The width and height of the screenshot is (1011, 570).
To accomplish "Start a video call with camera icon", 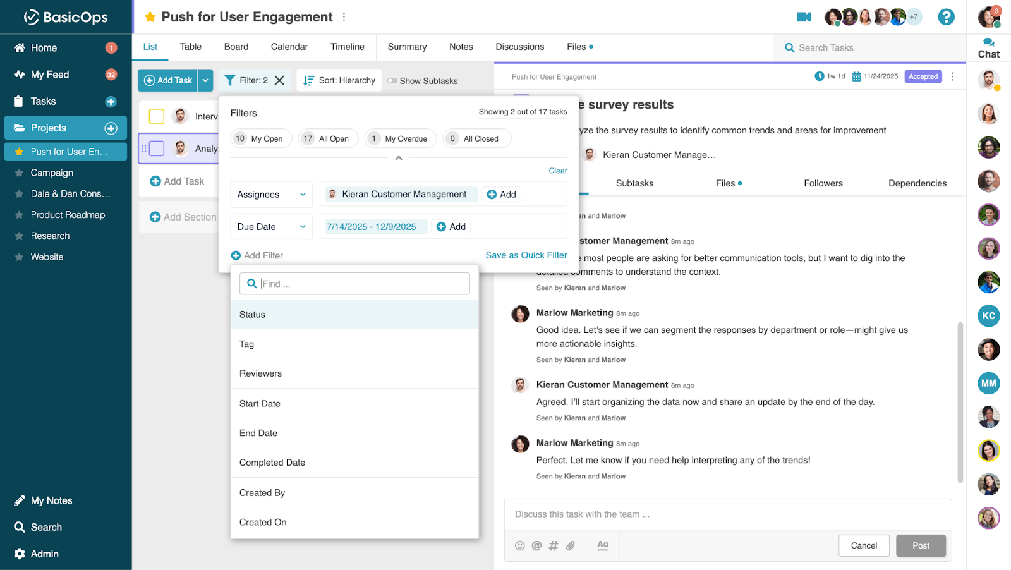I will [803, 17].
